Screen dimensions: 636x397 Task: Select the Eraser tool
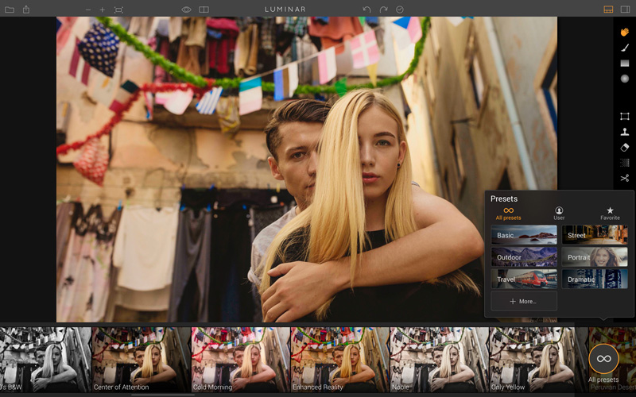click(x=625, y=148)
